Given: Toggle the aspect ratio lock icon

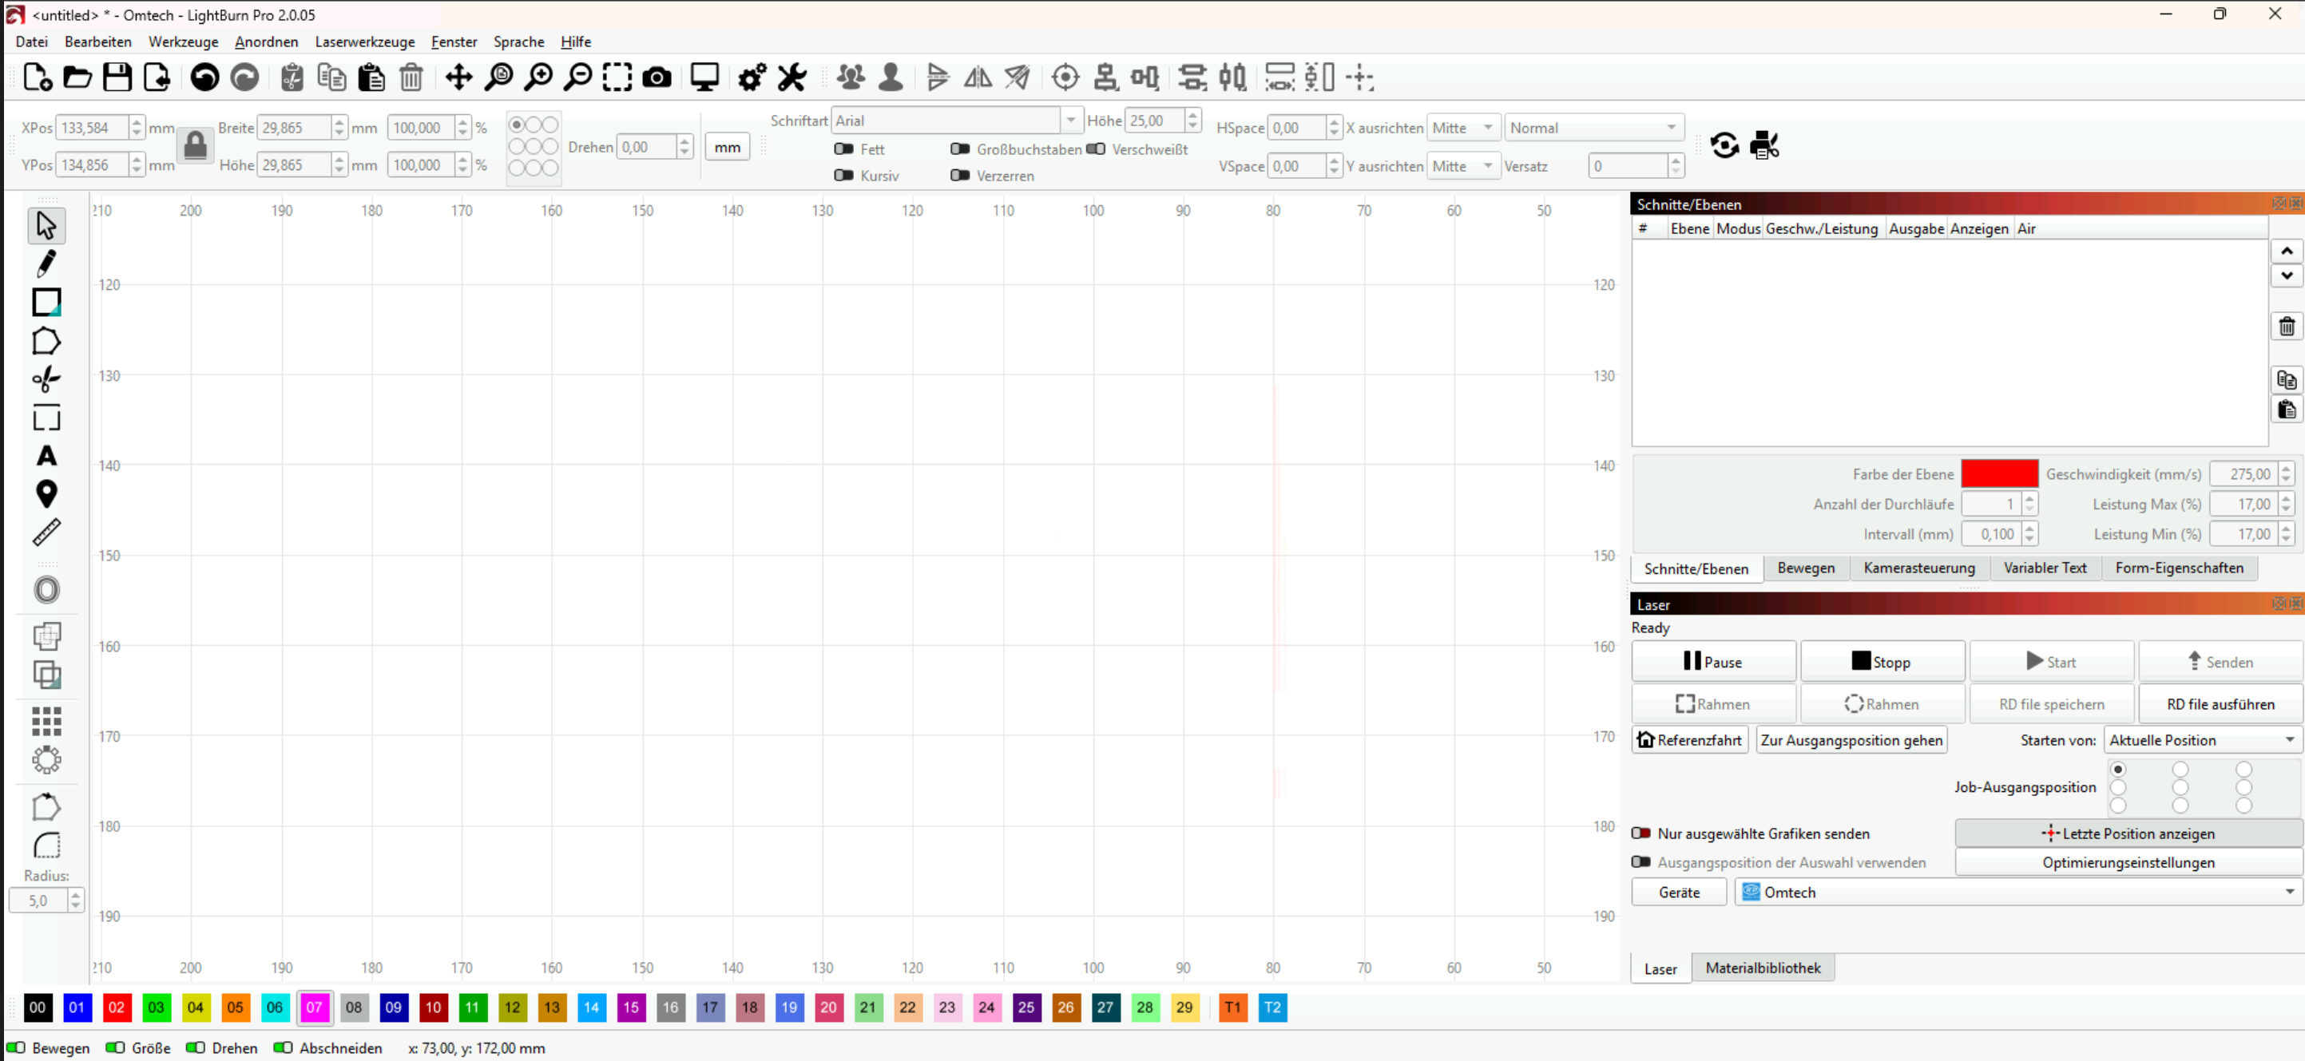Looking at the screenshot, I should pos(195,146).
